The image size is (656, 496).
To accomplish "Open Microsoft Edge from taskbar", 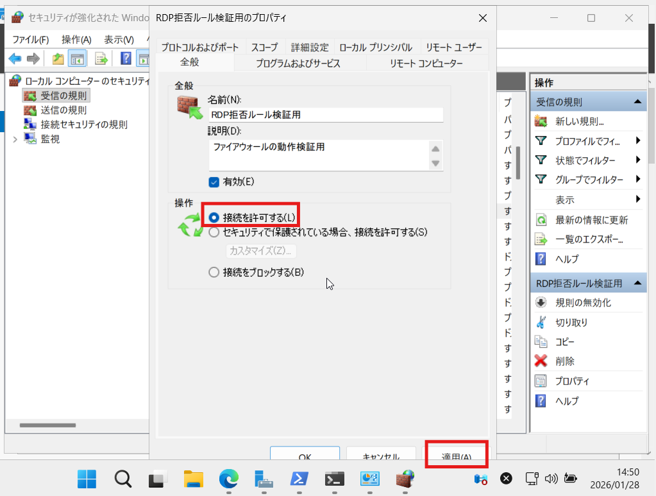I will 229,479.
